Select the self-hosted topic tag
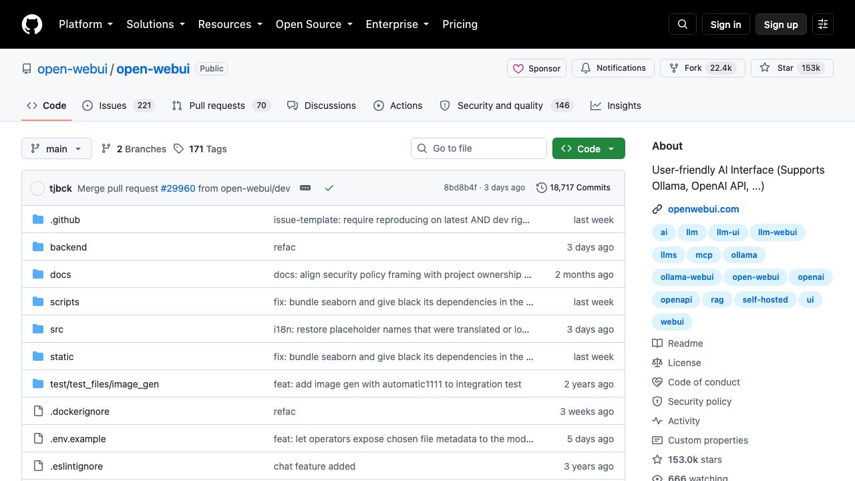This screenshot has height=481, width=855. point(765,299)
